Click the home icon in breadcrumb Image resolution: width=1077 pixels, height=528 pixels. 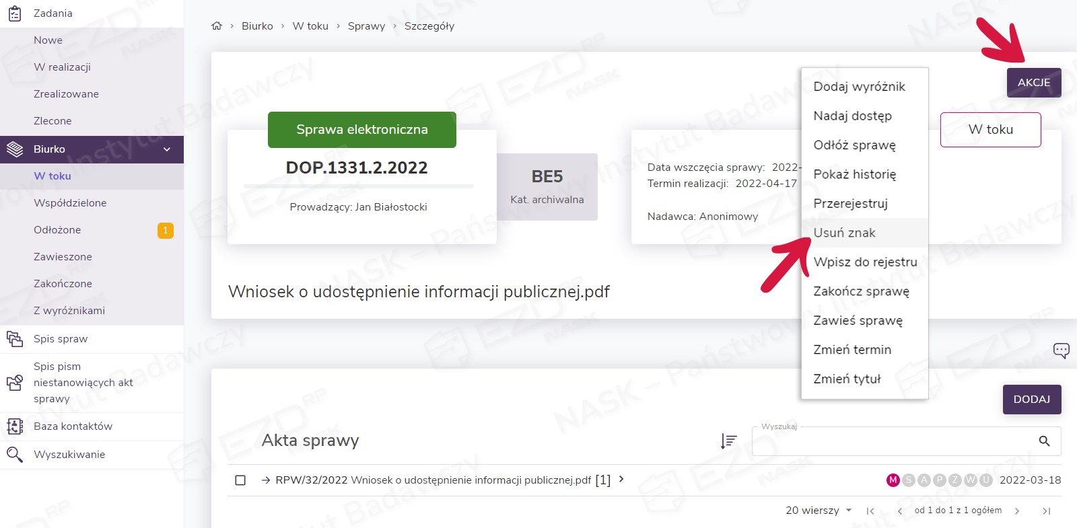tap(216, 26)
